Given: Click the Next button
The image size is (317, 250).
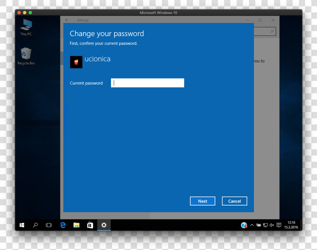Looking at the screenshot, I should click(202, 201).
